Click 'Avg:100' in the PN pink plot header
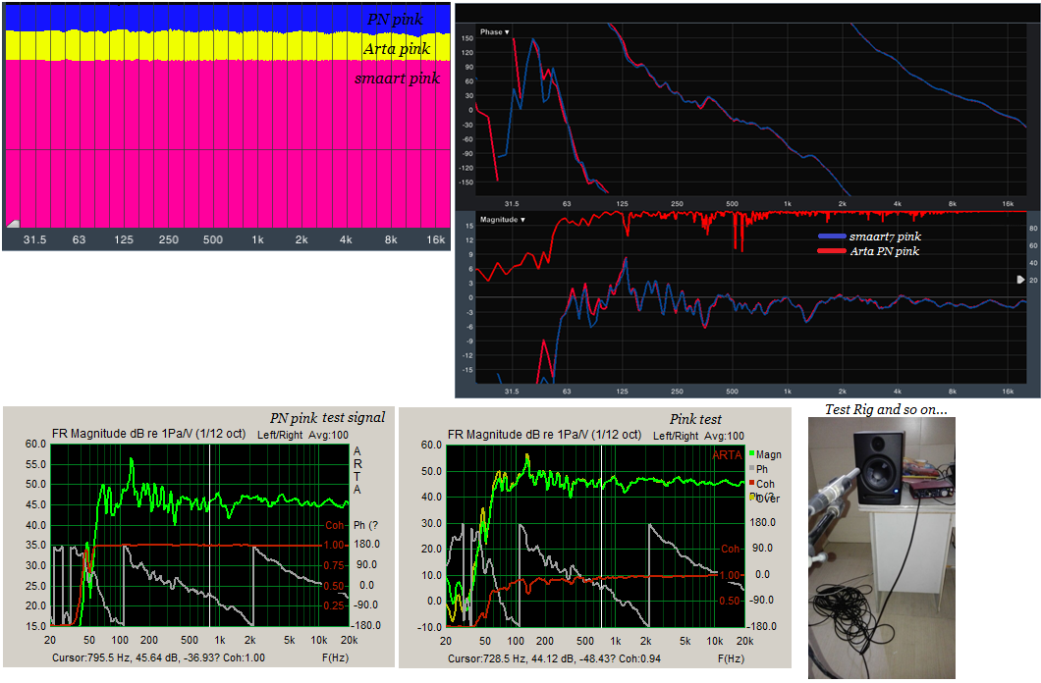Image resolution: width=1041 pixels, height=683 pixels. [x=329, y=435]
